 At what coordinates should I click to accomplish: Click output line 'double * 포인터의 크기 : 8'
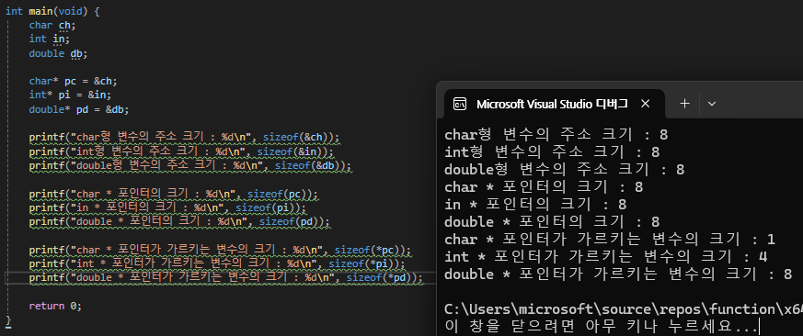tap(552, 221)
